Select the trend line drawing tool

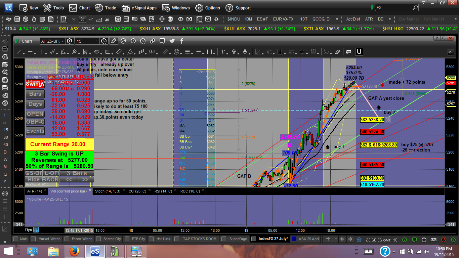pos(19,52)
